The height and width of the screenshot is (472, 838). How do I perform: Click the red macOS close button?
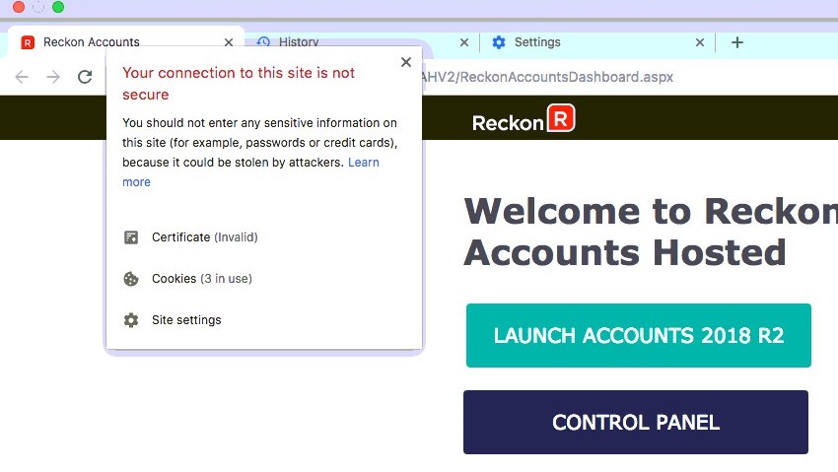19,7
